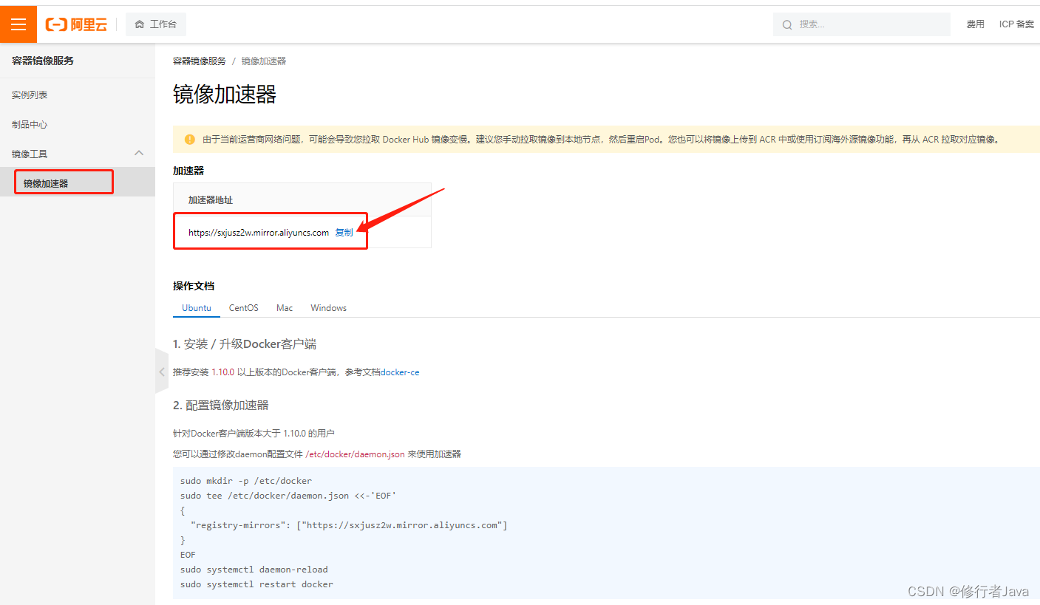Click the search magnifier icon
This screenshot has height=605, width=1040.
pyautogui.click(x=787, y=24)
